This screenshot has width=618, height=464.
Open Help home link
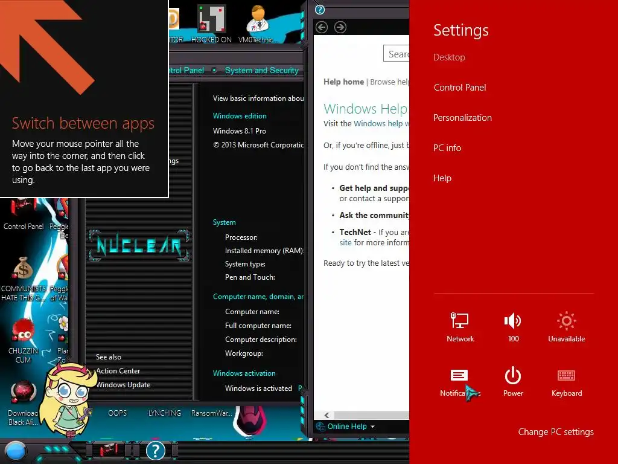click(x=343, y=82)
